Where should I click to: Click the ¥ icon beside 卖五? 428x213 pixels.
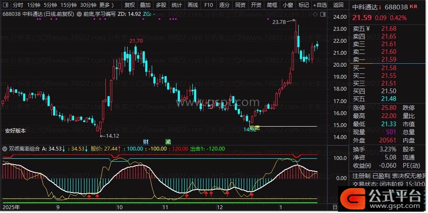368,29
